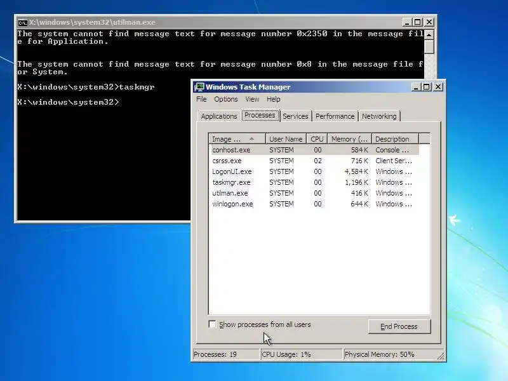The image size is (508, 381).
Task: Click the Task Manager title bar icon
Action: tap(199, 87)
